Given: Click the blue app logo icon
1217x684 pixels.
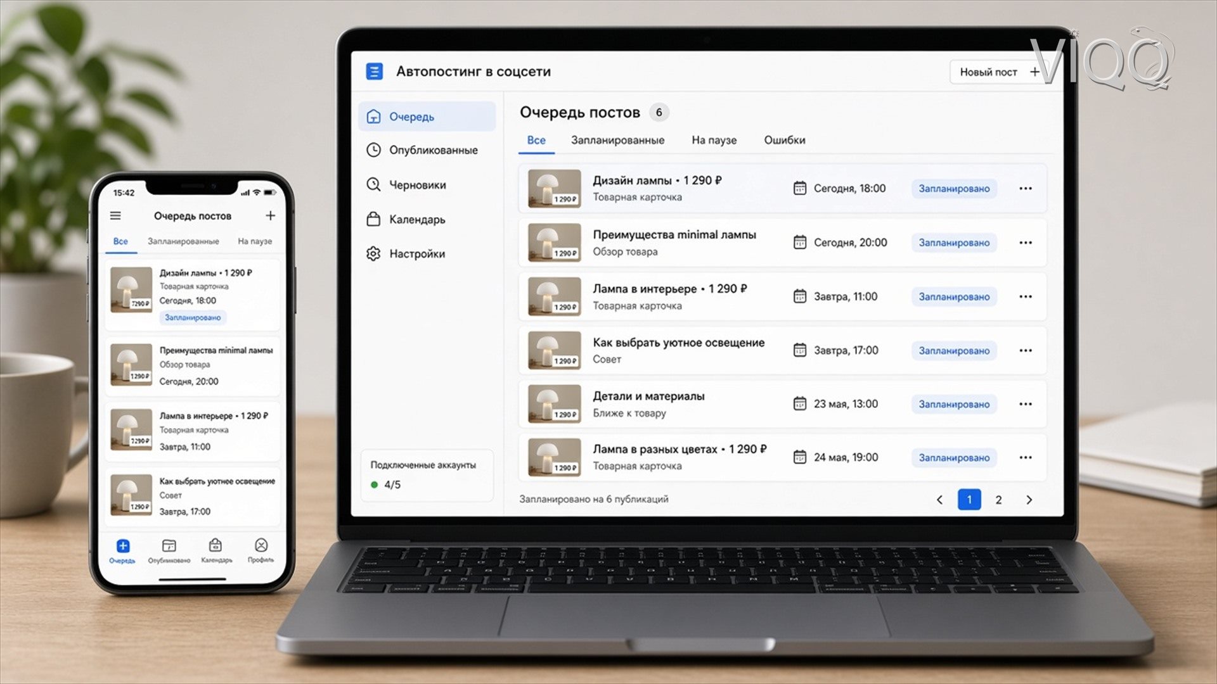Looking at the screenshot, I should pos(375,72).
